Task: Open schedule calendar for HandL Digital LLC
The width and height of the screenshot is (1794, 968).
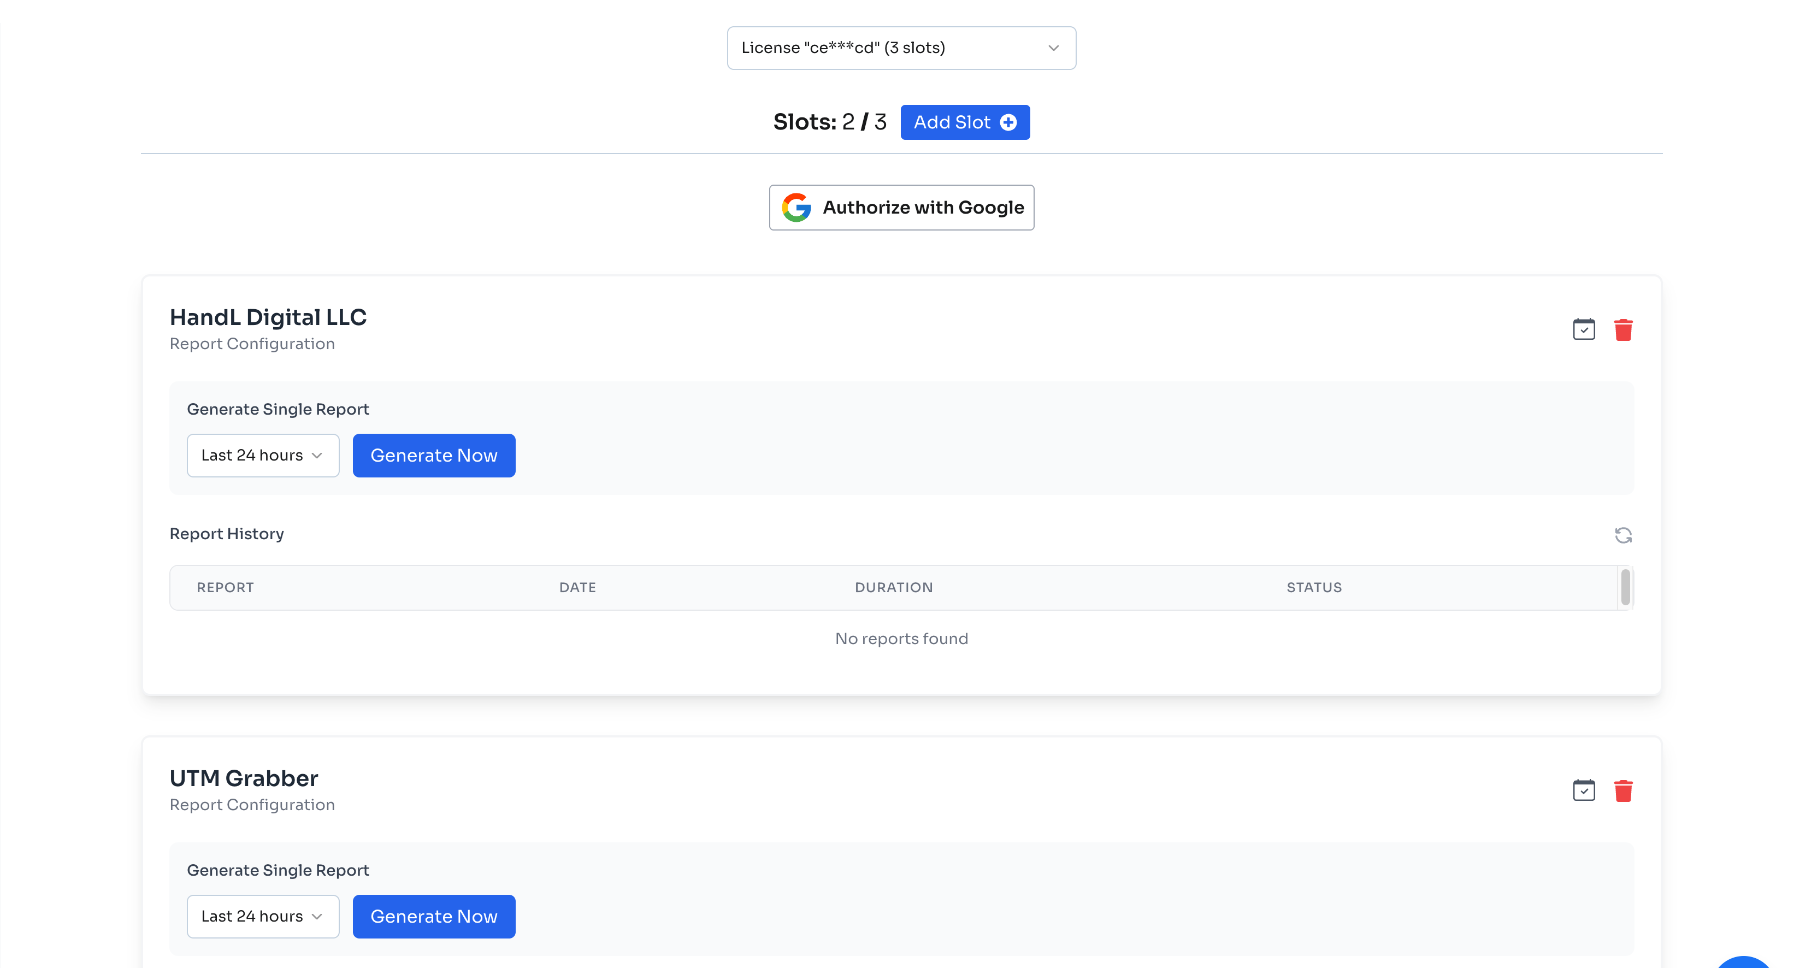Action: coord(1584,329)
